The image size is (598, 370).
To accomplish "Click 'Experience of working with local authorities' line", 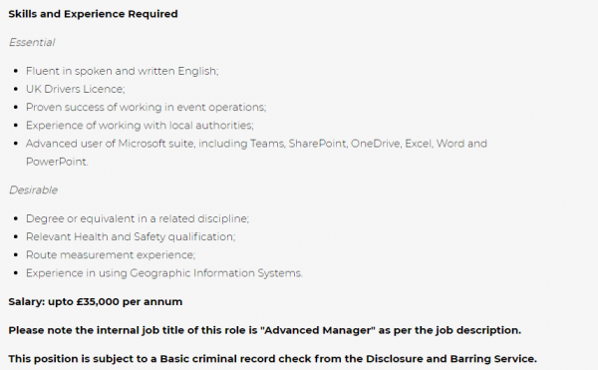I will 140,126.
